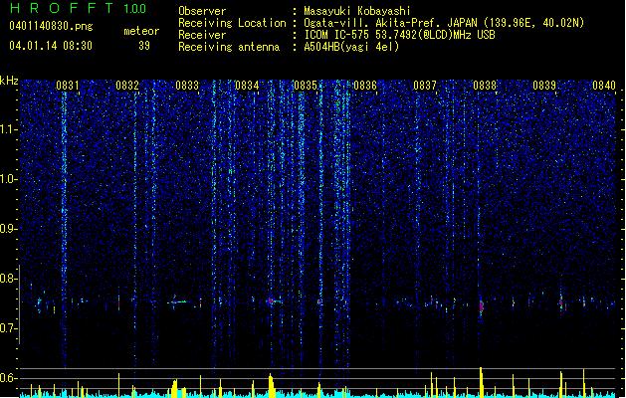Click the 0831 time marker

(x=67, y=86)
